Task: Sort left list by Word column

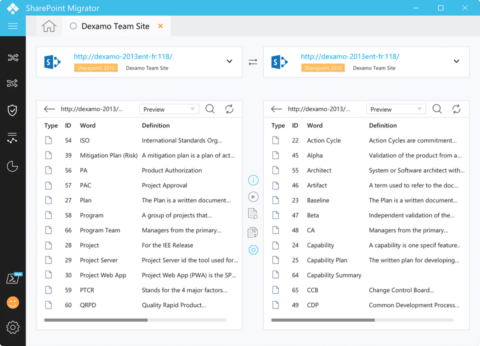Action: click(87, 125)
